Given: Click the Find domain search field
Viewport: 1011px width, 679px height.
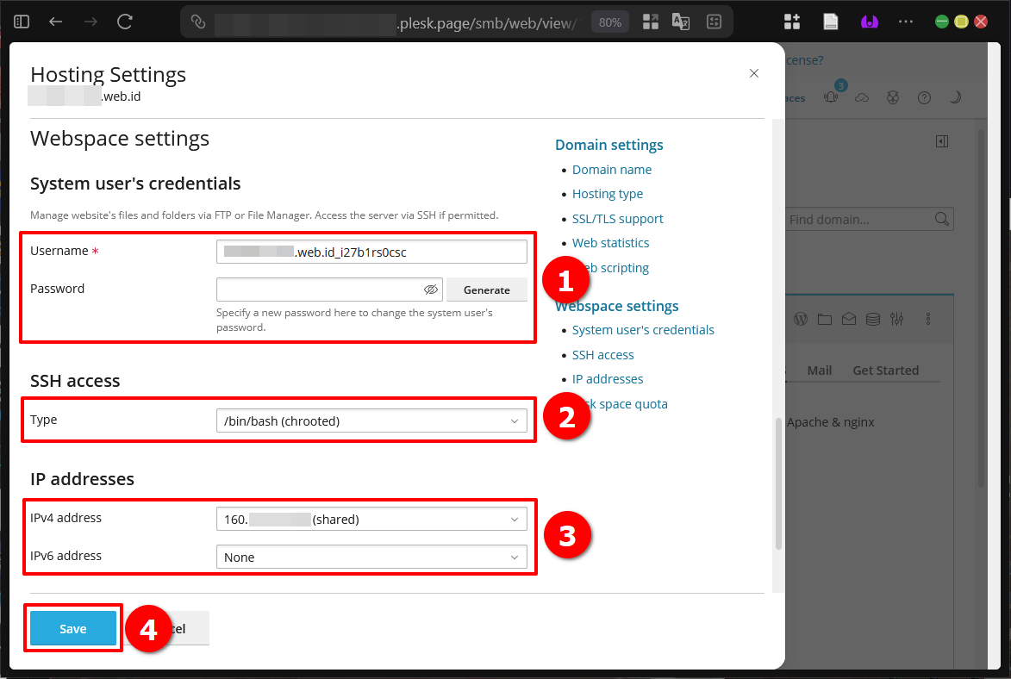Looking at the screenshot, I should (x=862, y=219).
